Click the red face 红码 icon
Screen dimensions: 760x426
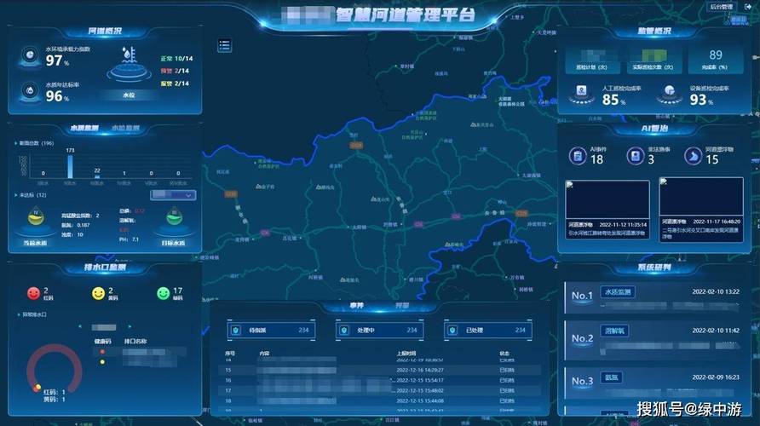tap(33, 294)
